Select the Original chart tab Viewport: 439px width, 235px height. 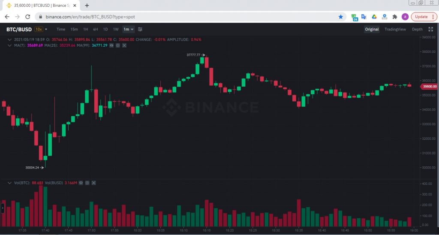(372, 30)
